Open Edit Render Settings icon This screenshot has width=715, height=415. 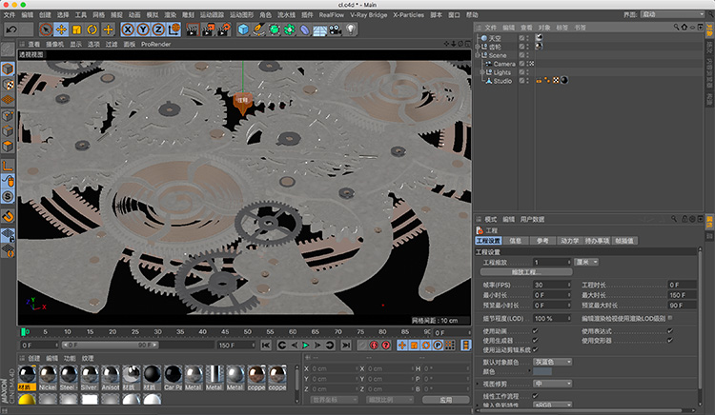(x=223, y=30)
